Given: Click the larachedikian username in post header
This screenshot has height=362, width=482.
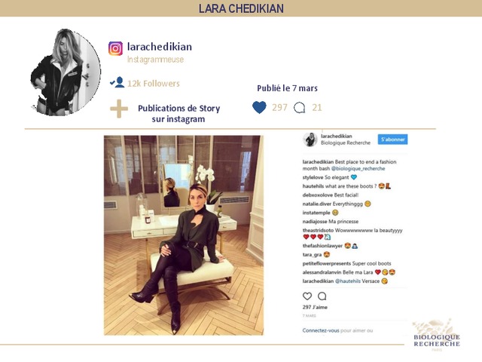Looking at the screenshot, I should tap(337, 136).
